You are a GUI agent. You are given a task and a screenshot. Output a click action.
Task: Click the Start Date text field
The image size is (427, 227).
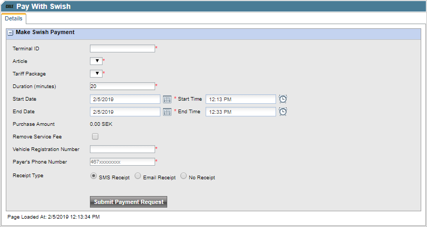(125, 99)
